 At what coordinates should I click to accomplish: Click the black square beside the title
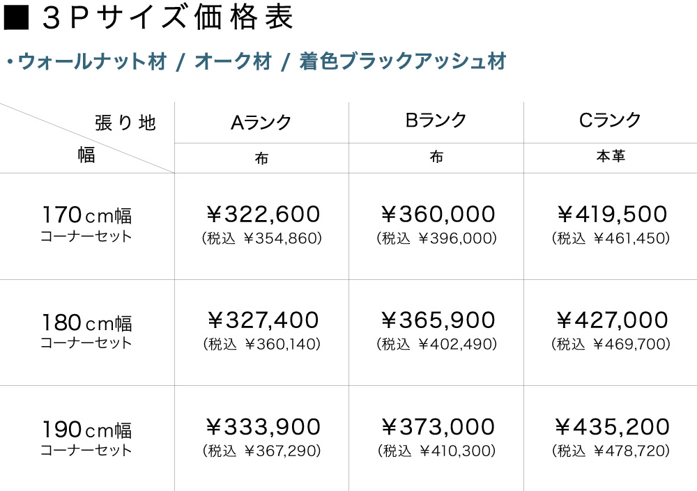click(x=15, y=19)
